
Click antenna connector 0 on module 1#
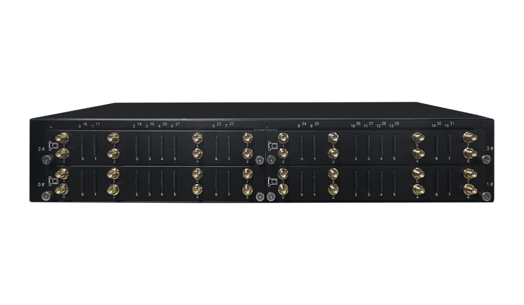point(283,189)
